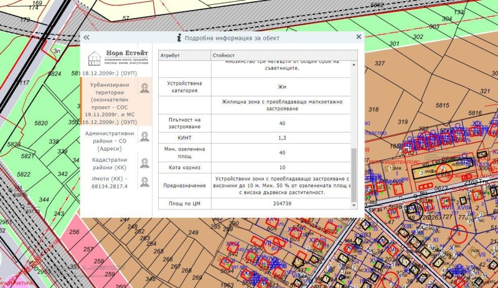The height and width of the screenshot is (288, 498).
Task: Click the info icon in dialog title
Action: point(179,38)
